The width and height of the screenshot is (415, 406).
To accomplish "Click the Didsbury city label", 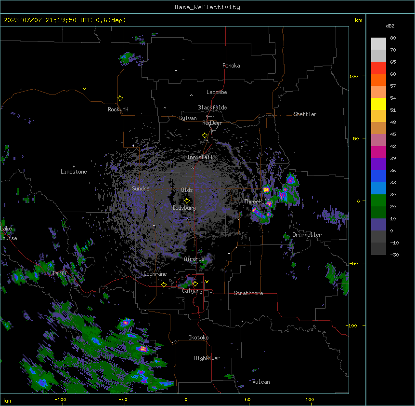I will [184, 208].
